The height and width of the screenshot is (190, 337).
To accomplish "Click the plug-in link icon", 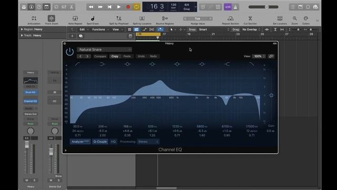I will coord(271,56).
